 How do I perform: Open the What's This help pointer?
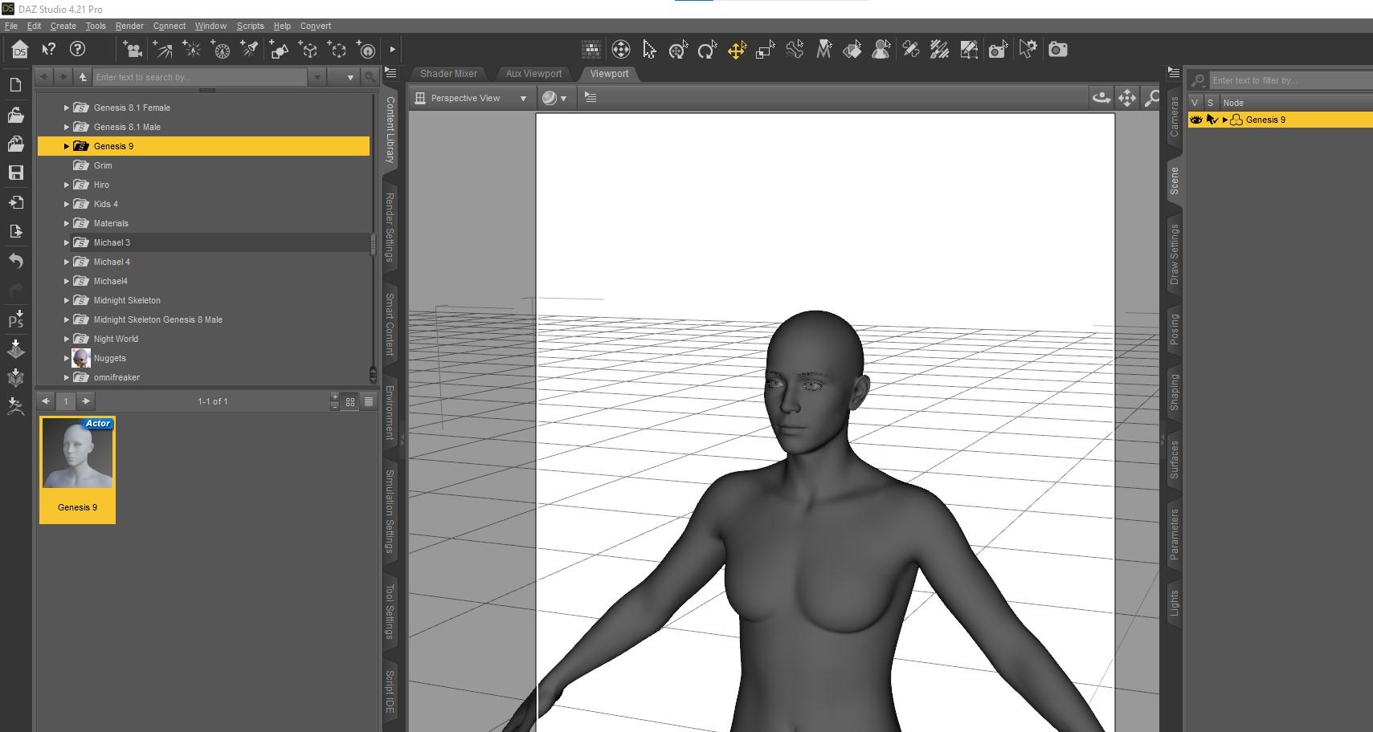tap(49, 50)
